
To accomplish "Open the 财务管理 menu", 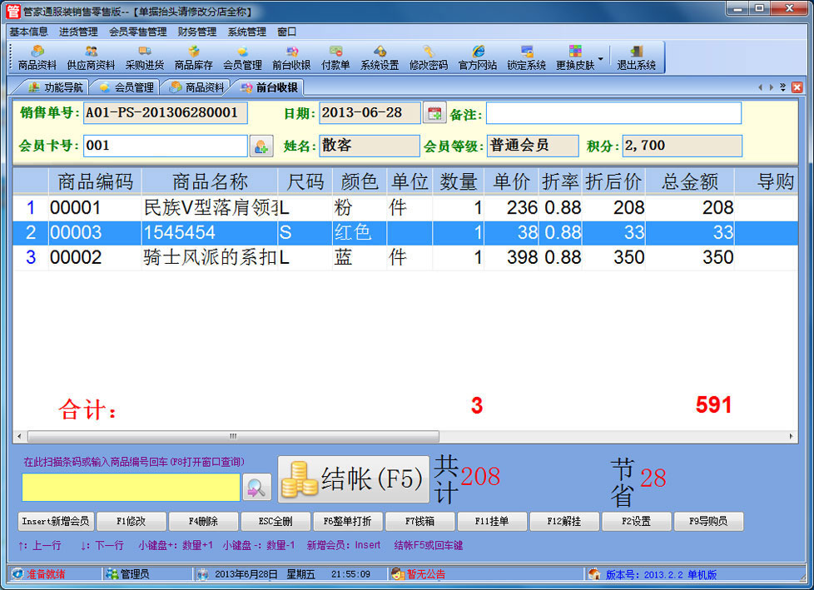I will (196, 32).
